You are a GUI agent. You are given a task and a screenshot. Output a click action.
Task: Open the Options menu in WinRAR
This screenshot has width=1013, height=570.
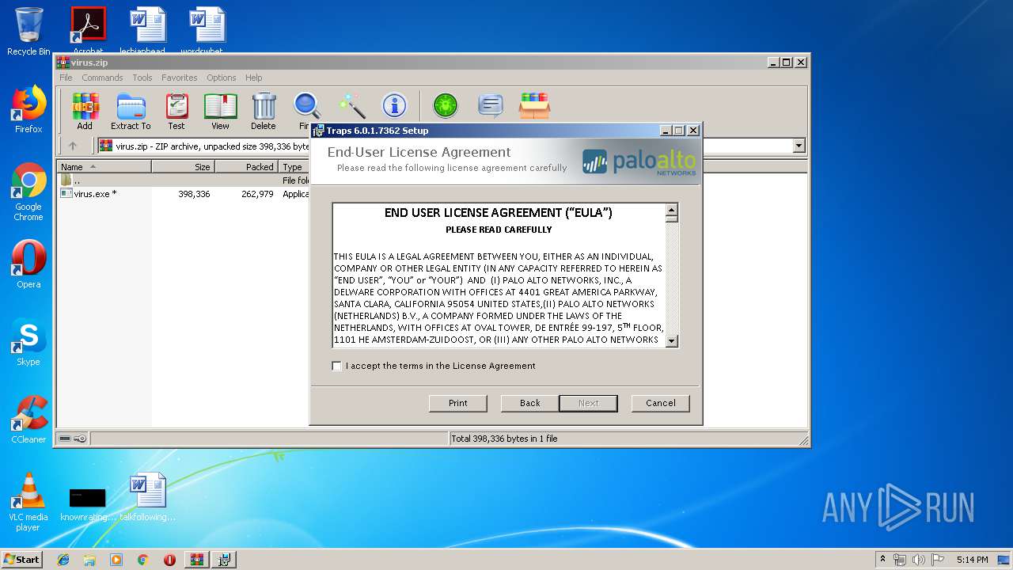[x=222, y=78]
